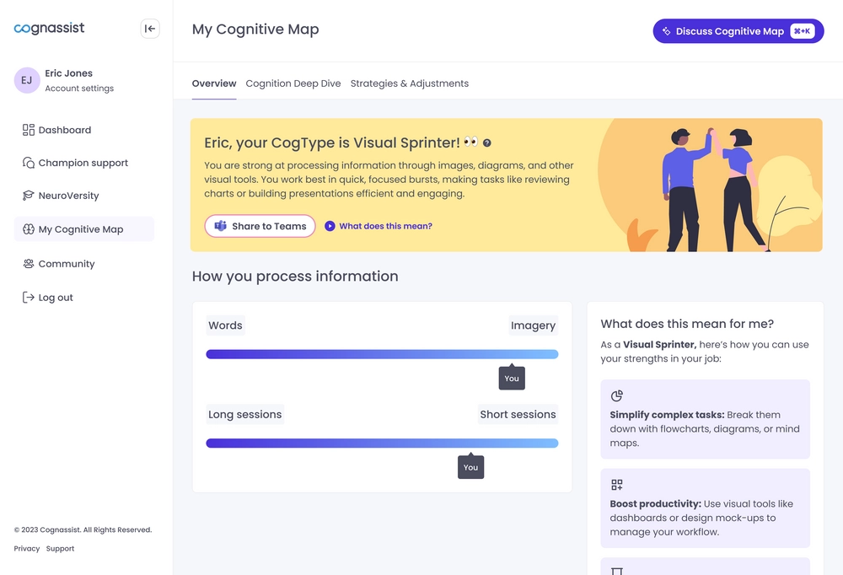Click the You marker under Imagery slider

click(512, 378)
